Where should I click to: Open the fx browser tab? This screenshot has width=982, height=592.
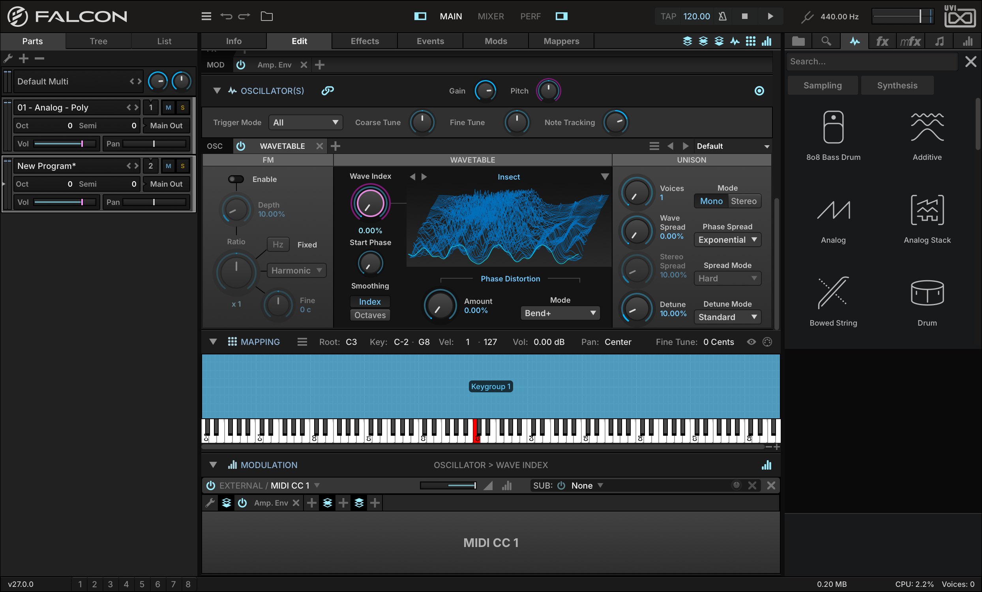click(x=882, y=41)
